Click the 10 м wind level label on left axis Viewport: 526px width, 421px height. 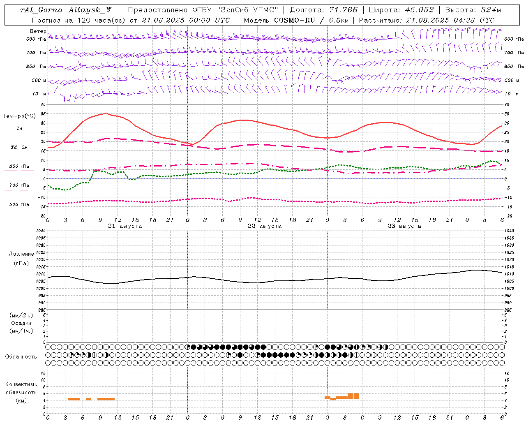[x=39, y=94]
